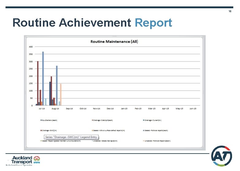Viewport: 240px width, 171px height.
Task: Click the Auckland Transport wordmark
Action: tap(22, 160)
